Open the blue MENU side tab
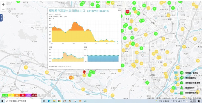Viewport: 202px width, 103px height. [1, 18]
